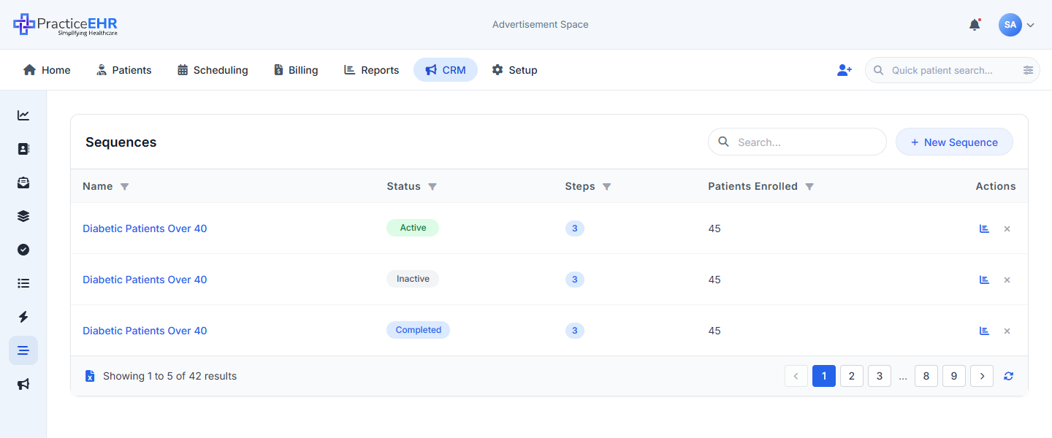The image size is (1052, 438).
Task: Open the sidebar megaphone campaigns icon
Action: click(23, 384)
